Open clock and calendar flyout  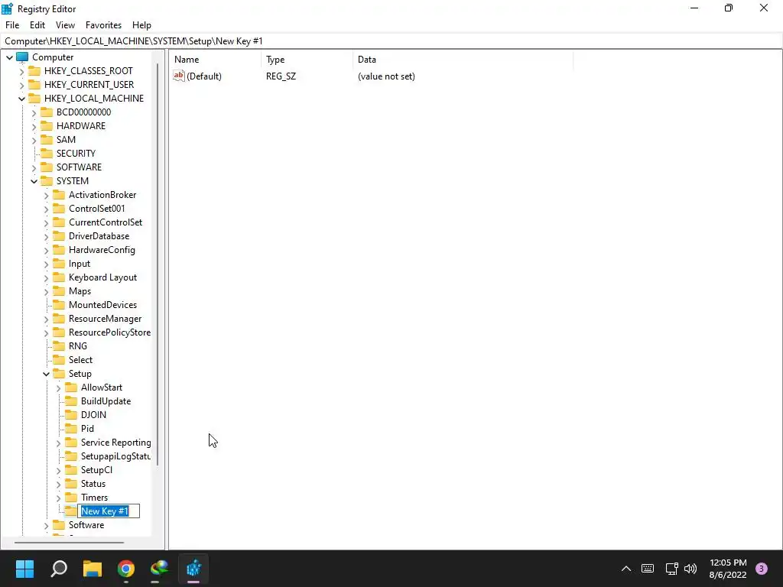pyautogui.click(x=728, y=569)
